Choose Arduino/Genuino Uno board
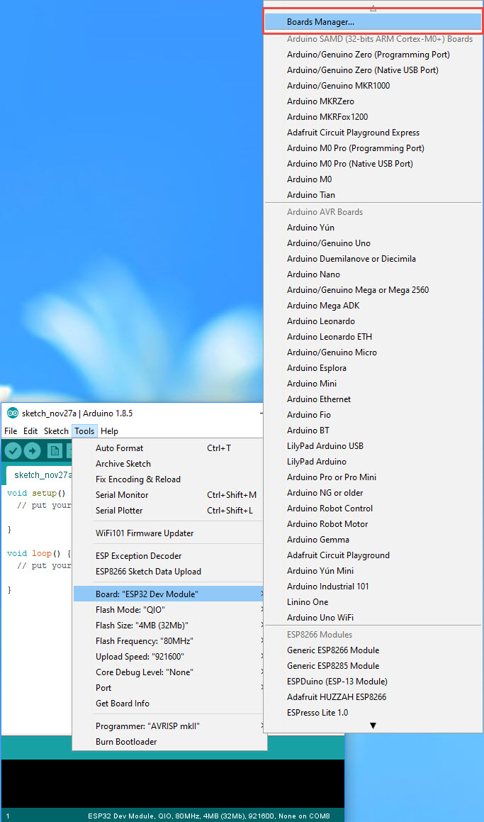Viewport: 484px width, 822px height. click(x=373, y=243)
